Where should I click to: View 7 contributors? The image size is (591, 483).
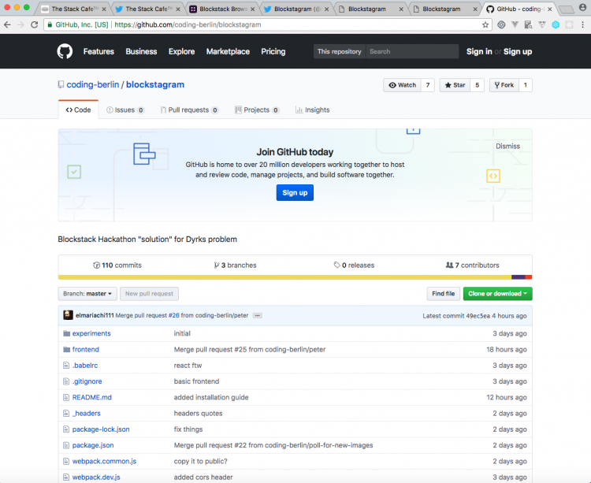(472, 266)
